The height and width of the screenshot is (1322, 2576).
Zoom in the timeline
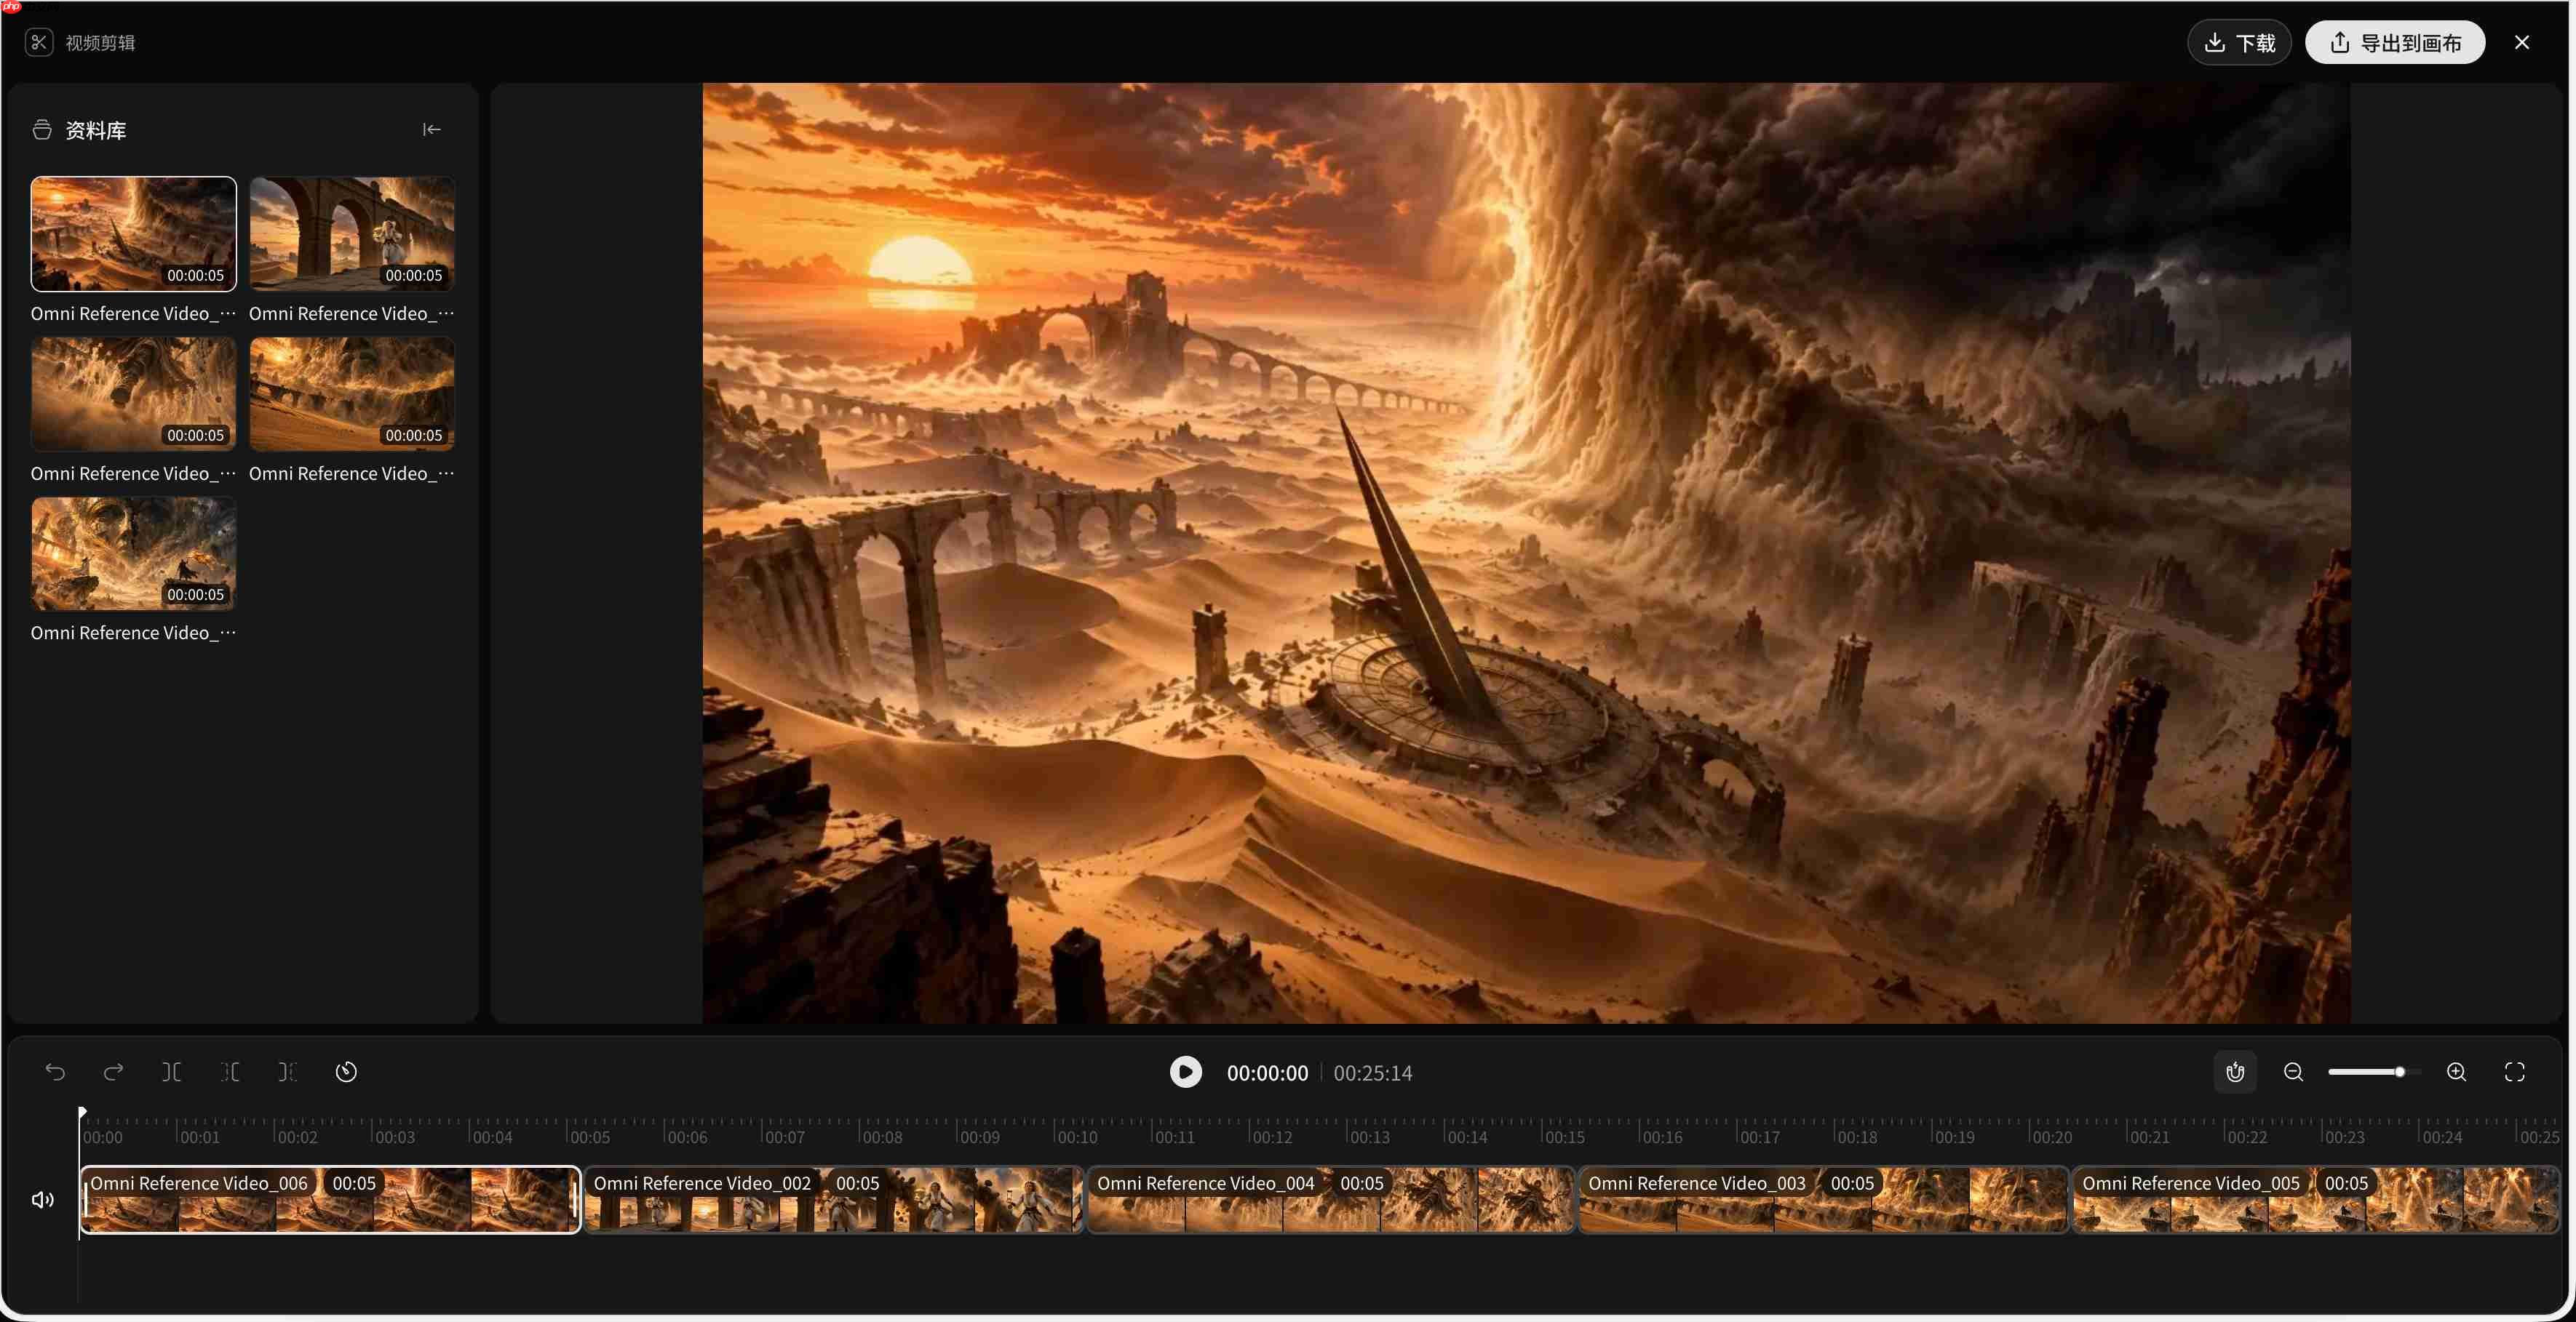[x=2457, y=1072]
